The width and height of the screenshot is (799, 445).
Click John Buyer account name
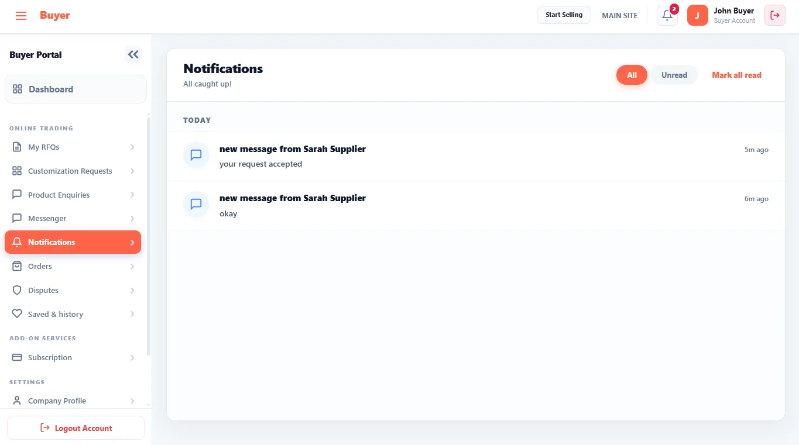(x=734, y=11)
